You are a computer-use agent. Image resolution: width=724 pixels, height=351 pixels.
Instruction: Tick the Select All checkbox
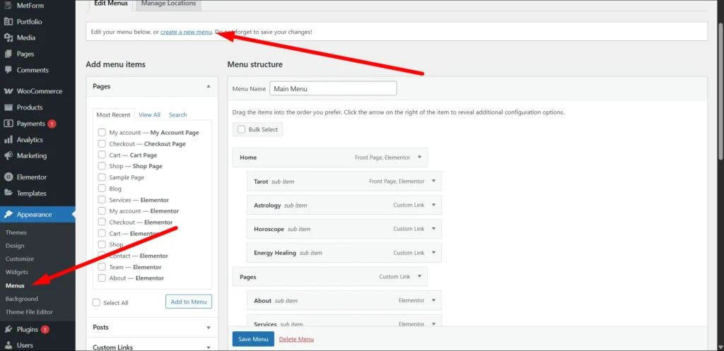click(x=96, y=303)
